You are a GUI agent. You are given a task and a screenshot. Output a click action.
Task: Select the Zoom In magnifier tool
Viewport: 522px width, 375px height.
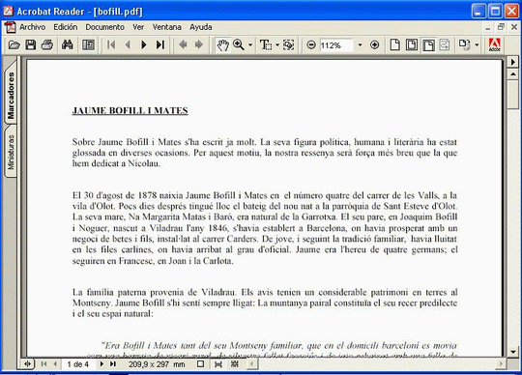coord(239,44)
